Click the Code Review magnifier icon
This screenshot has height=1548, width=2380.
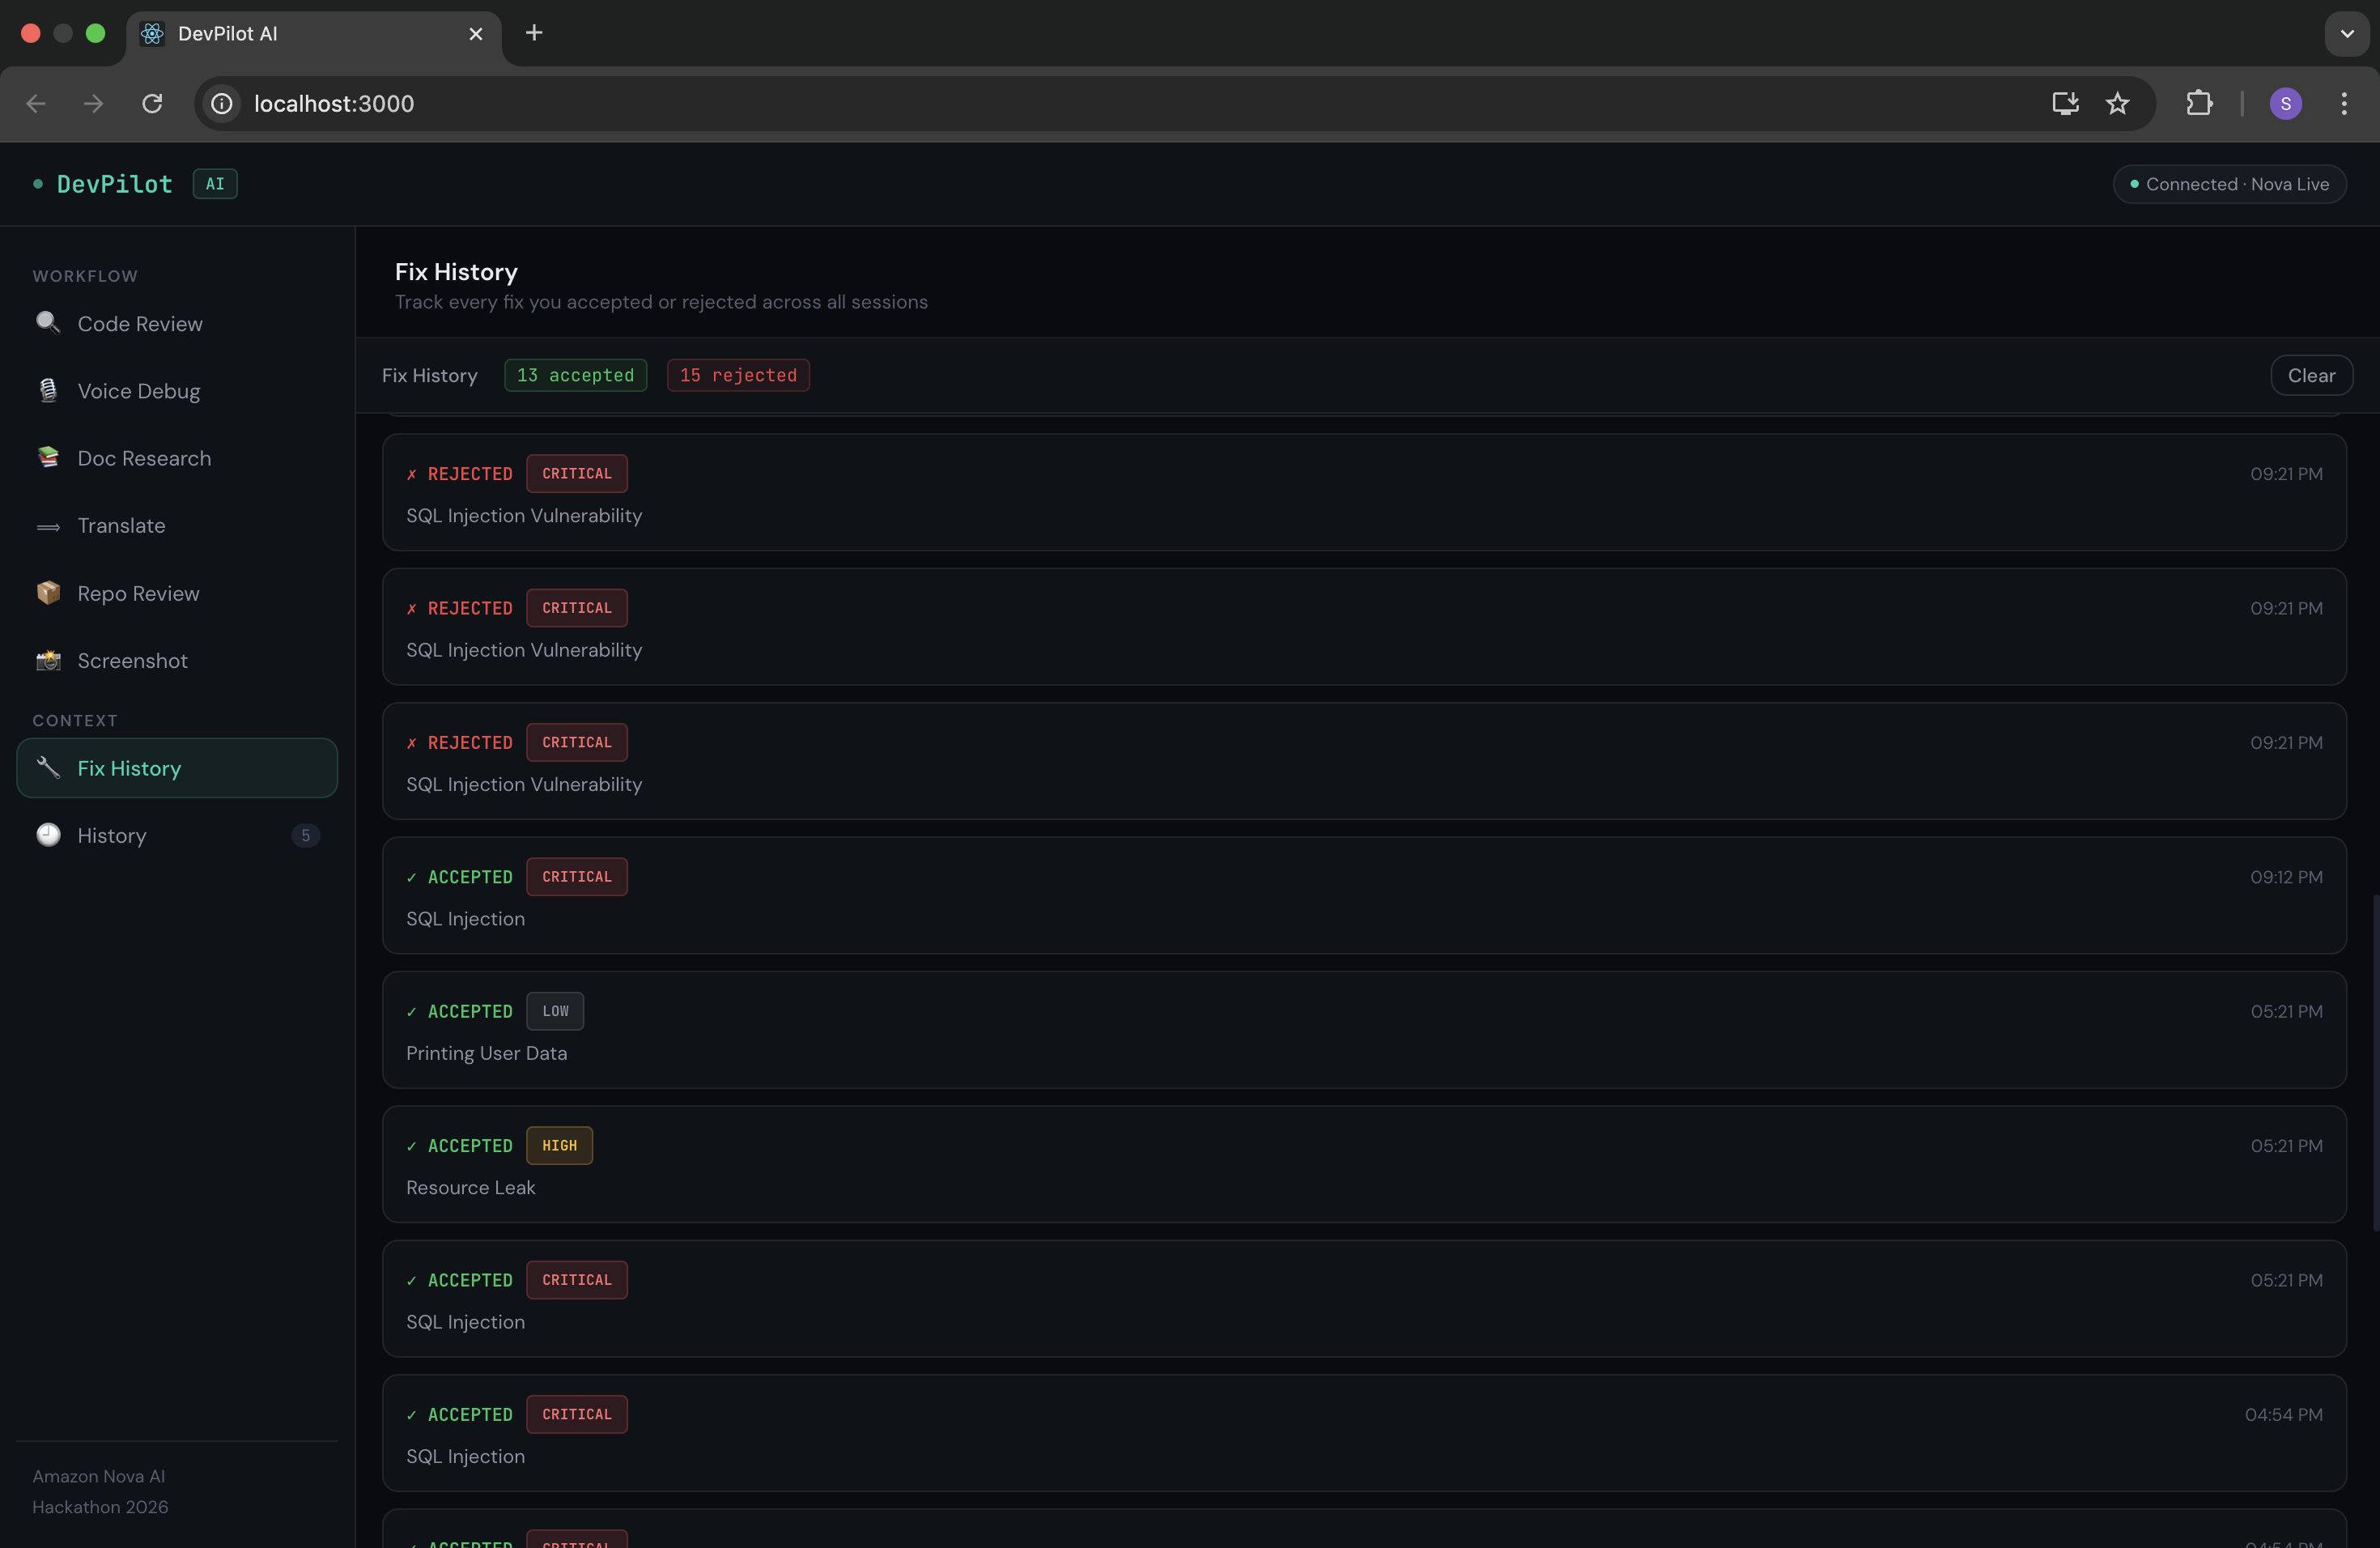tap(48, 323)
